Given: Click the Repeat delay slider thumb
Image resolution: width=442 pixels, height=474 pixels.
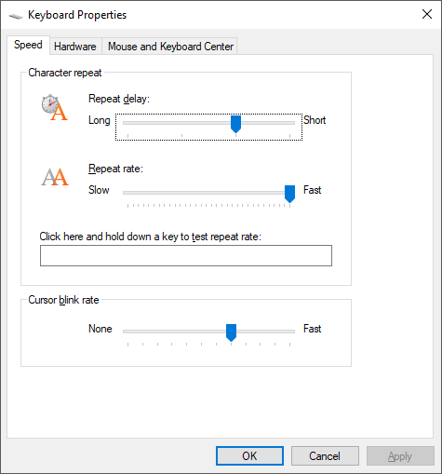Looking at the screenshot, I should [235, 124].
